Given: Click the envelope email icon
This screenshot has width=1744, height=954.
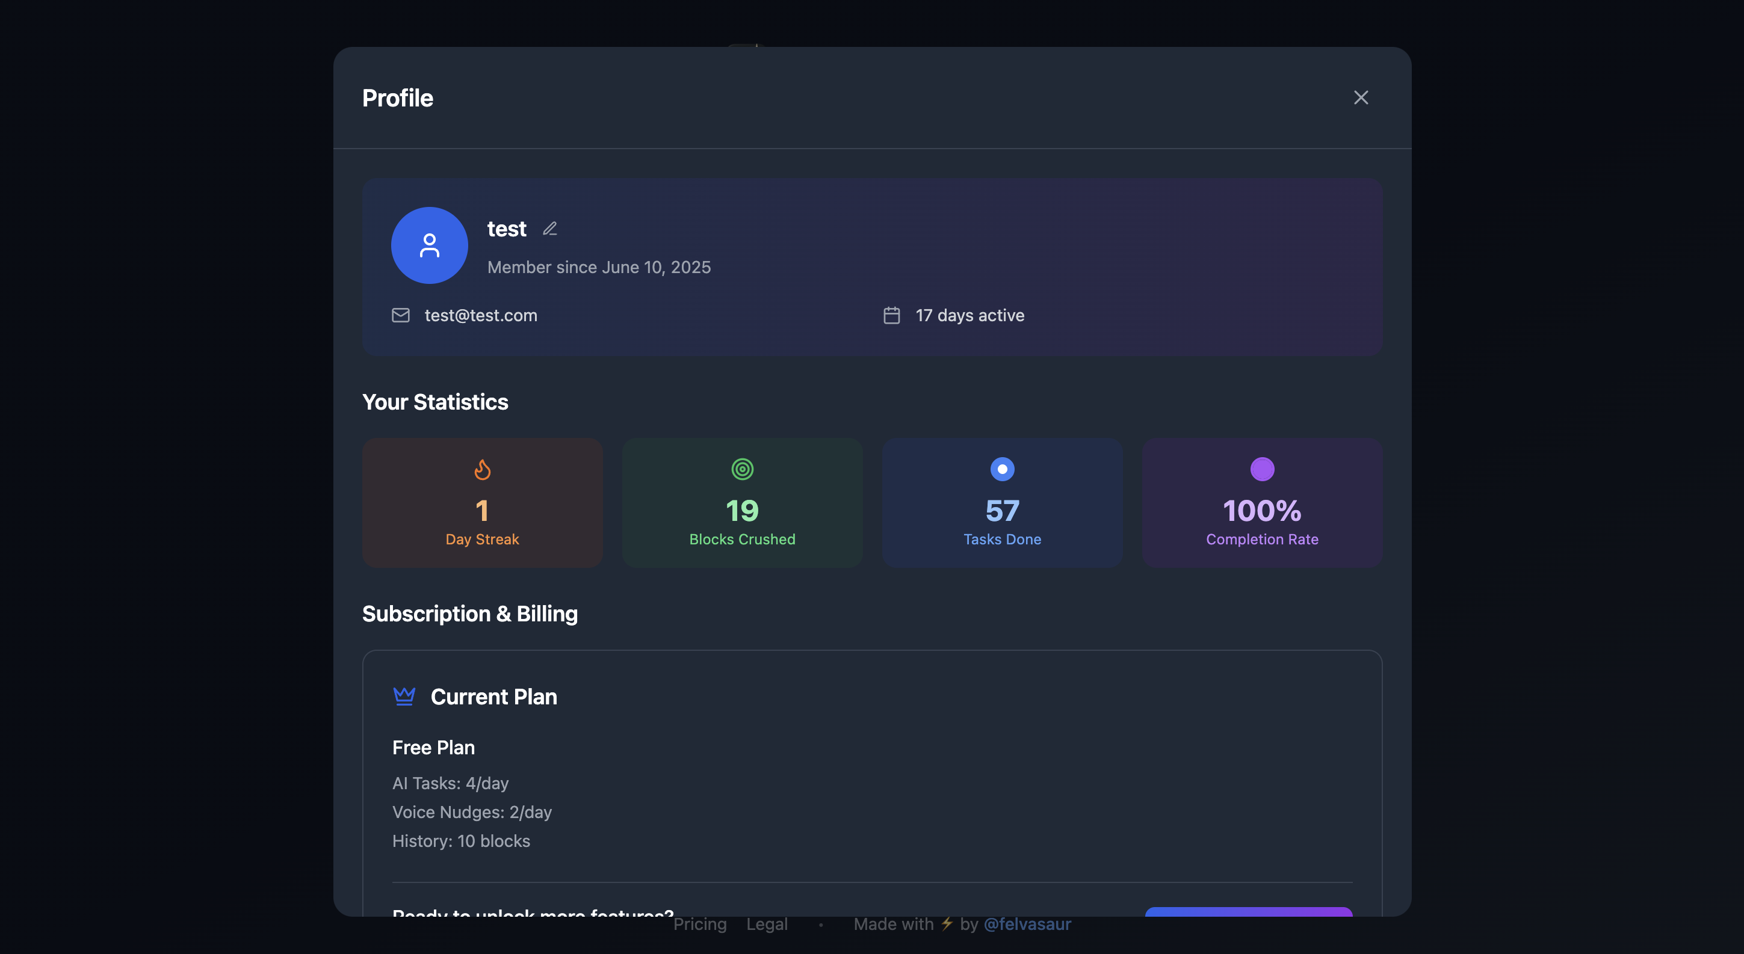Looking at the screenshot, I should pyautogui.click(x=401, y=315).
